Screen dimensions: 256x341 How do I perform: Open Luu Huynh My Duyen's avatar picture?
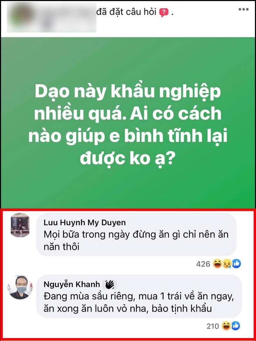coord(20,225)
